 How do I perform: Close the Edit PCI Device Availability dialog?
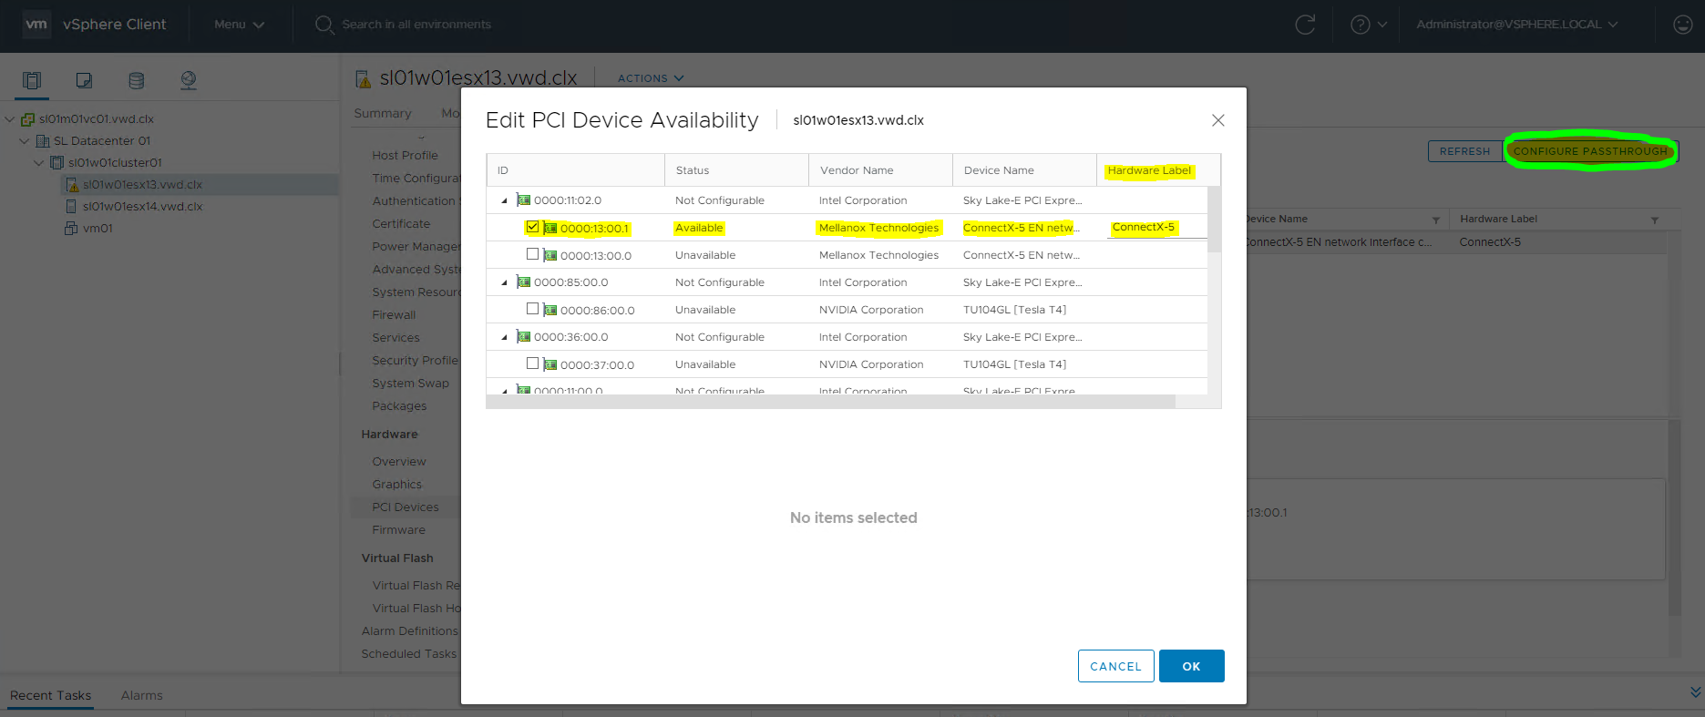pos(1217,120)
